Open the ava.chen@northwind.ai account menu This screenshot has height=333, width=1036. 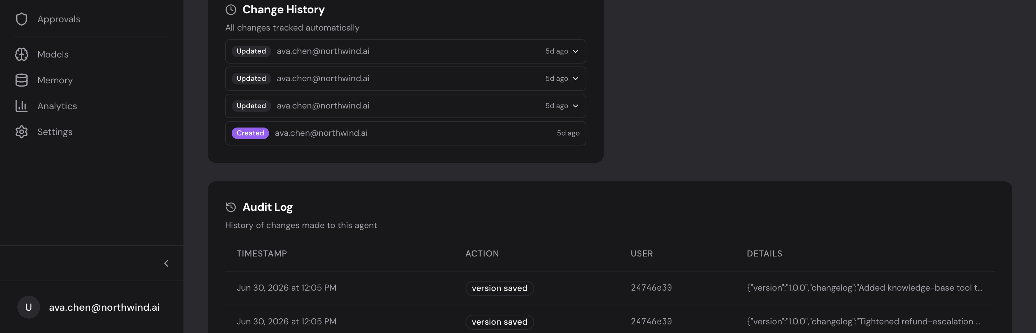[92, 307]
